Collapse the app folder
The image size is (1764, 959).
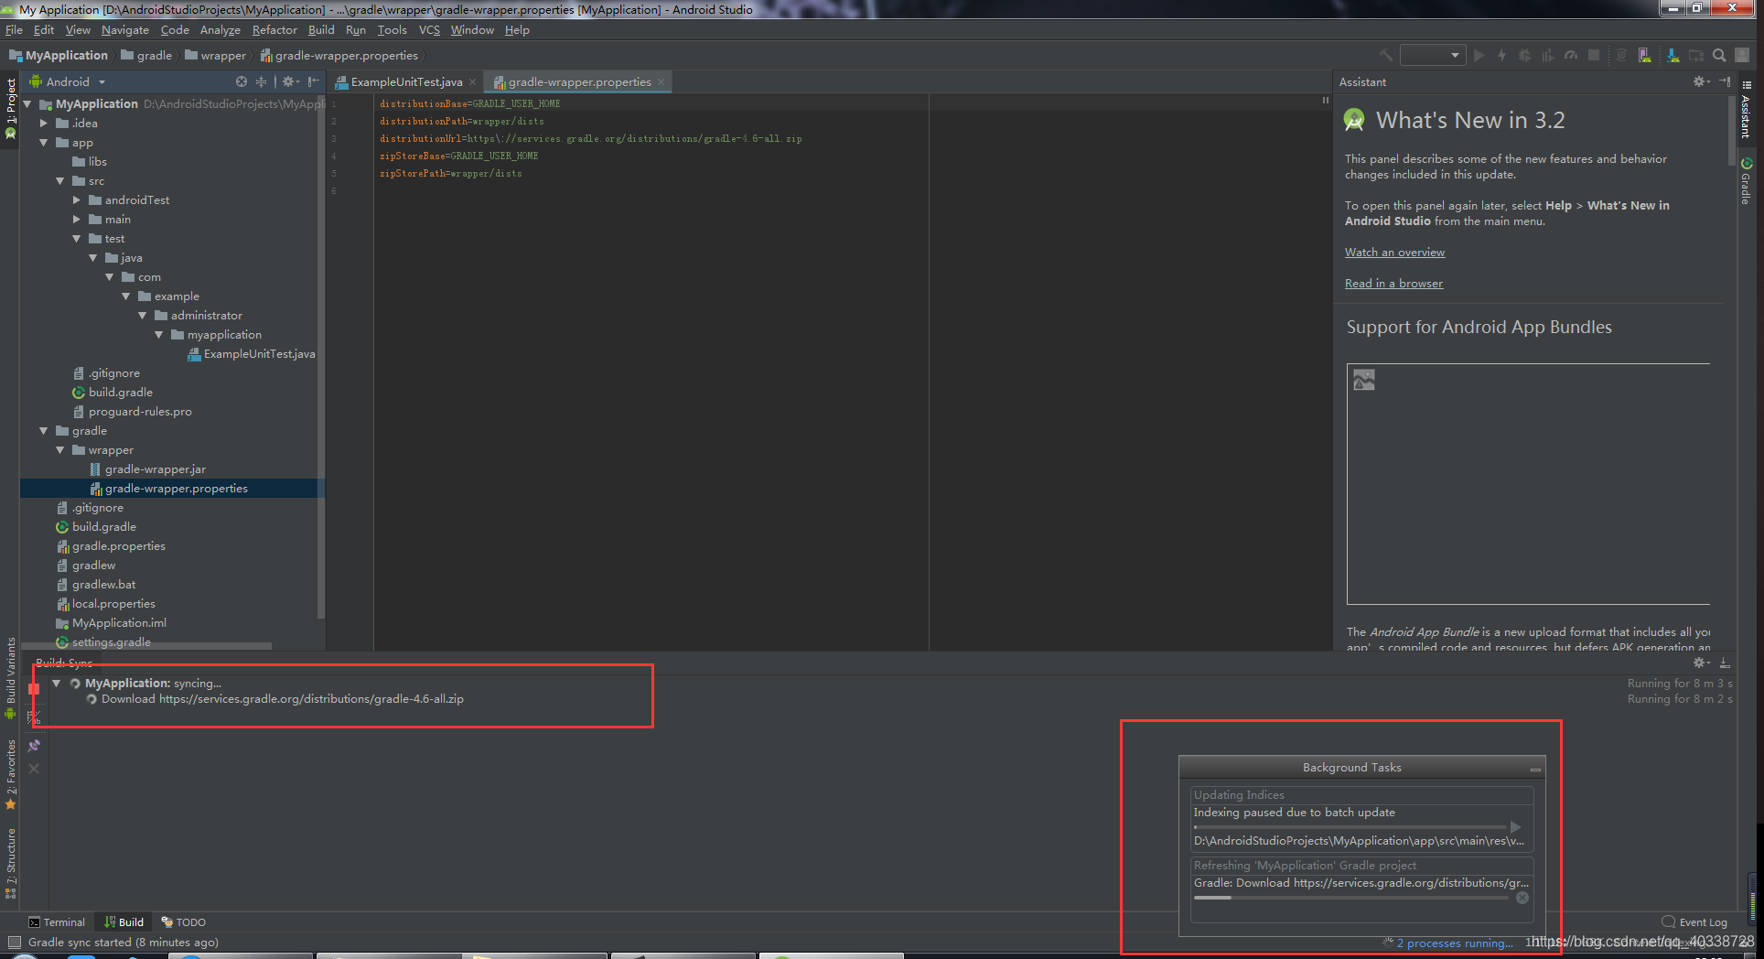(44, 143)
